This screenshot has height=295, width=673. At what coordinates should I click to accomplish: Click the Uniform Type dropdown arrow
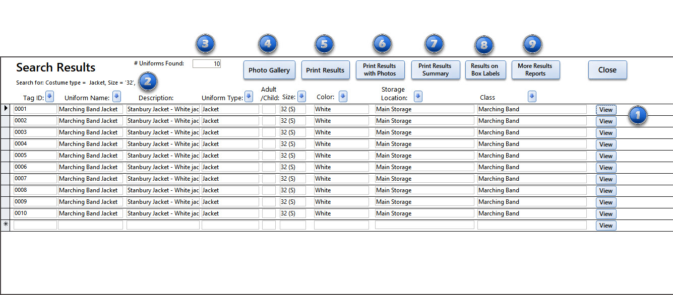[x=249, y=96]
